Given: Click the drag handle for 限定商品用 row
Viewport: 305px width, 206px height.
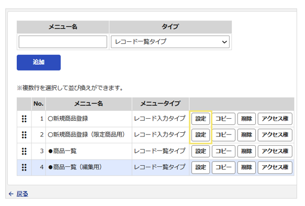Looking at the screenshot, I should pyautogui.click(x=24, y=135).
